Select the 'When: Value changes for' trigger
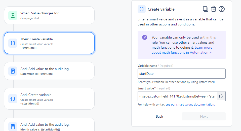241x131 pixels. click(x=49, y=15)
